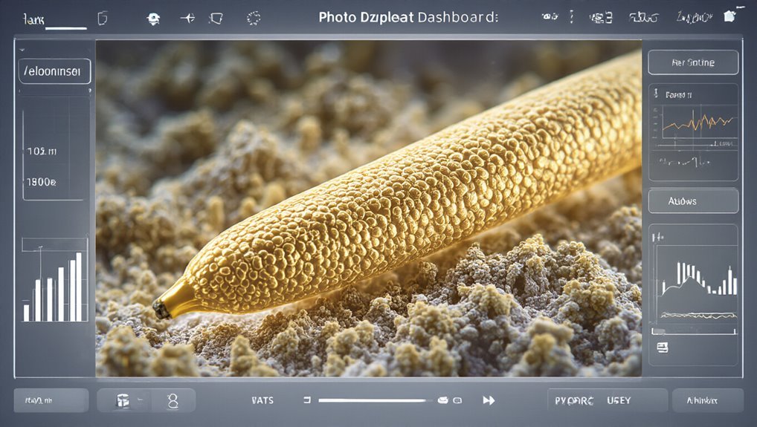Click the shield-shaped icon in top toolbar

point(216,18)
